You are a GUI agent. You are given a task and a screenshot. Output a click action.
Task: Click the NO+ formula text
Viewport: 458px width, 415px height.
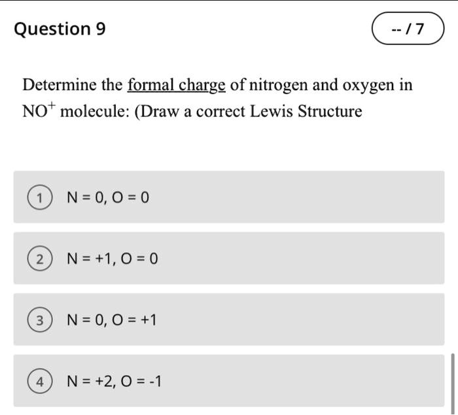(x=39, y=111)
